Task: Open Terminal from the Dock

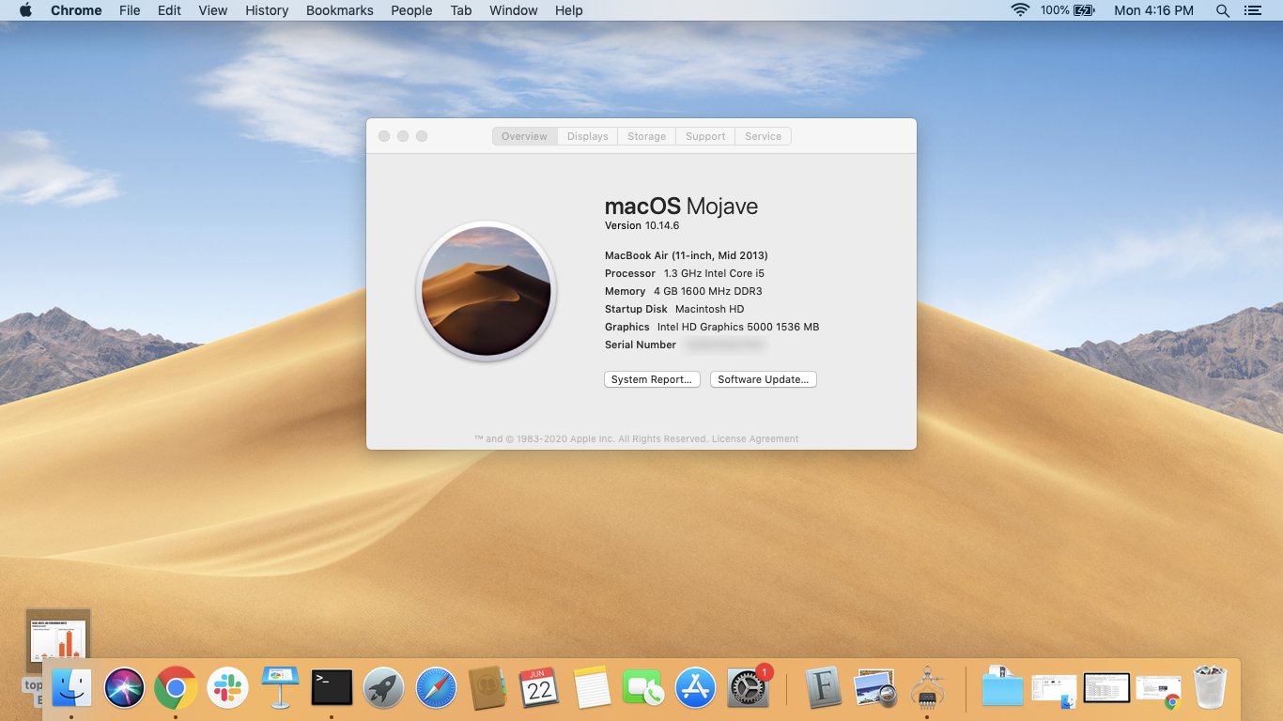Action: coord(332,688)
